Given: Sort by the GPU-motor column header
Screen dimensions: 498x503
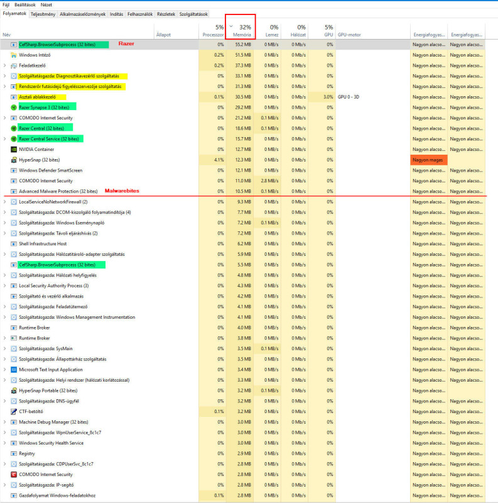Looking at the screenshot, I should click(x=372, y=31).
